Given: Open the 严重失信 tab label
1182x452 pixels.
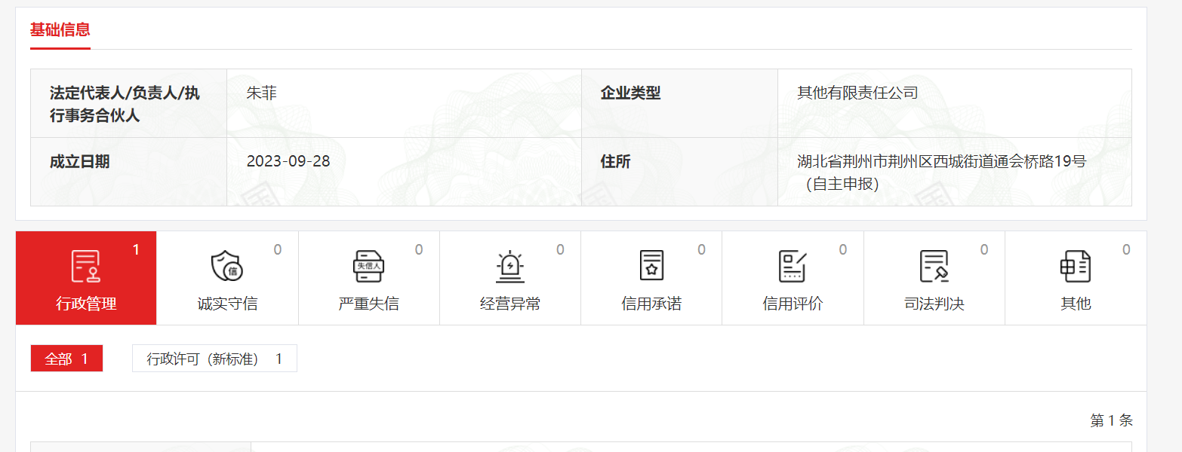Looking at the screenshot, I should pyautogui.click(x=368, y=304).
